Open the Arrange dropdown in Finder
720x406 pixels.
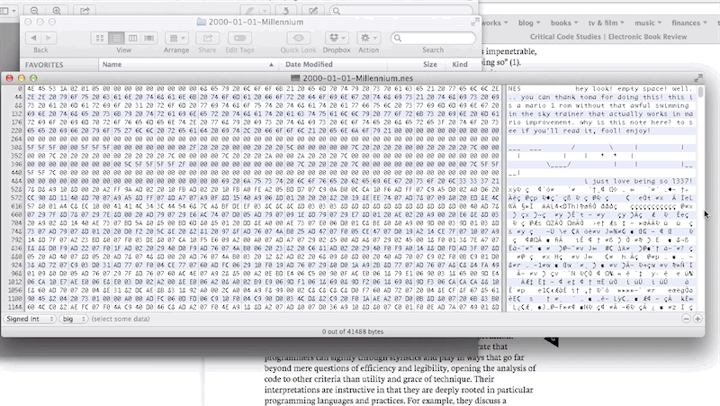click(176, 39)
